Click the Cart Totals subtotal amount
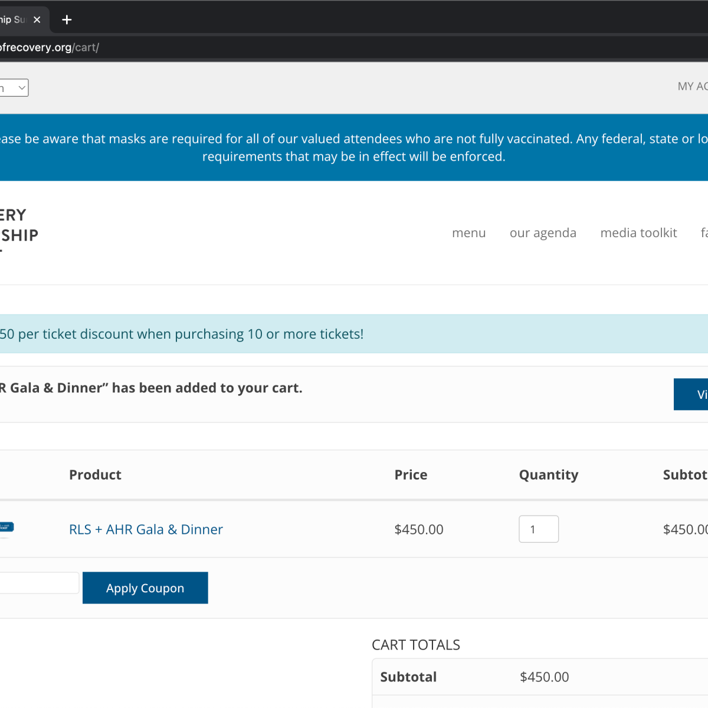The height and width of the screenshot is (708, 708). [544, 677]
